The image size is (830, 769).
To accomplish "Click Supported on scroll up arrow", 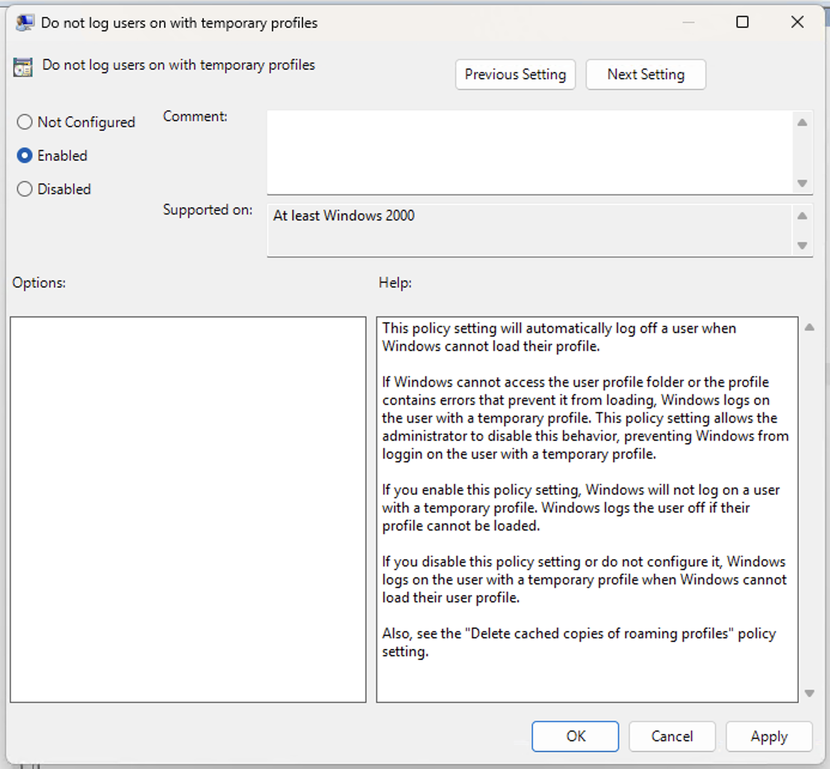I will (x=802, y=216).
